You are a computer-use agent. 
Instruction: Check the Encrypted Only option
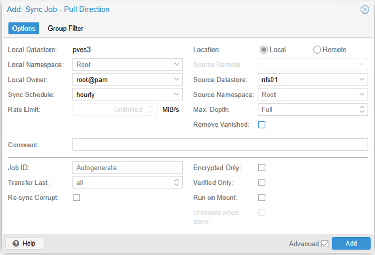pos(262,168)
